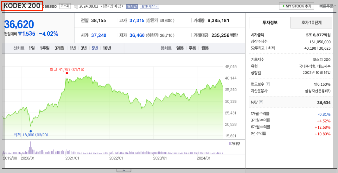Click the calendar clock icon beside 2024.08.02
Viewport: 338px width, 173px height.
[x=76, y=6]
